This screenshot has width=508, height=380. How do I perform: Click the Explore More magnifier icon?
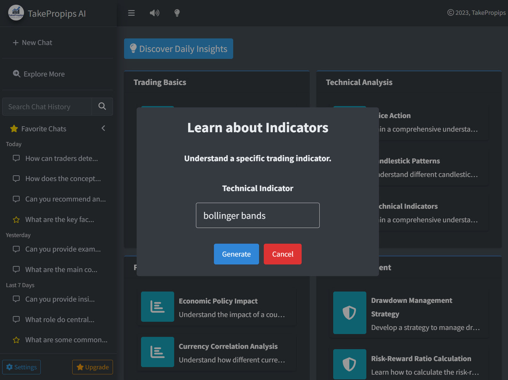tap(17, 74)
